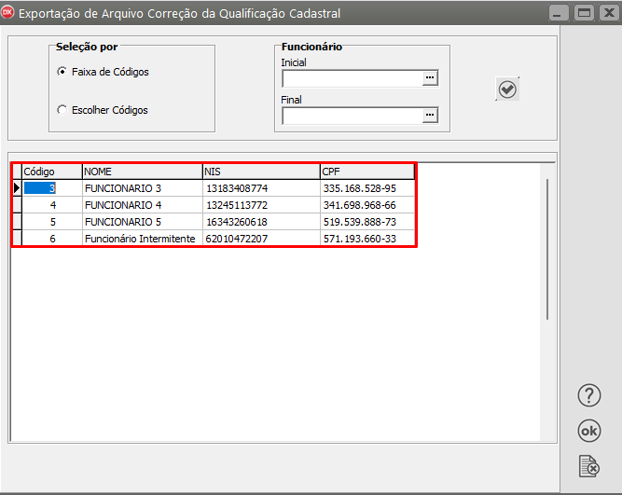This screenshot has width=622, height=495.
Task: Click inside the Final employee input field
Action: click(352, 116)
